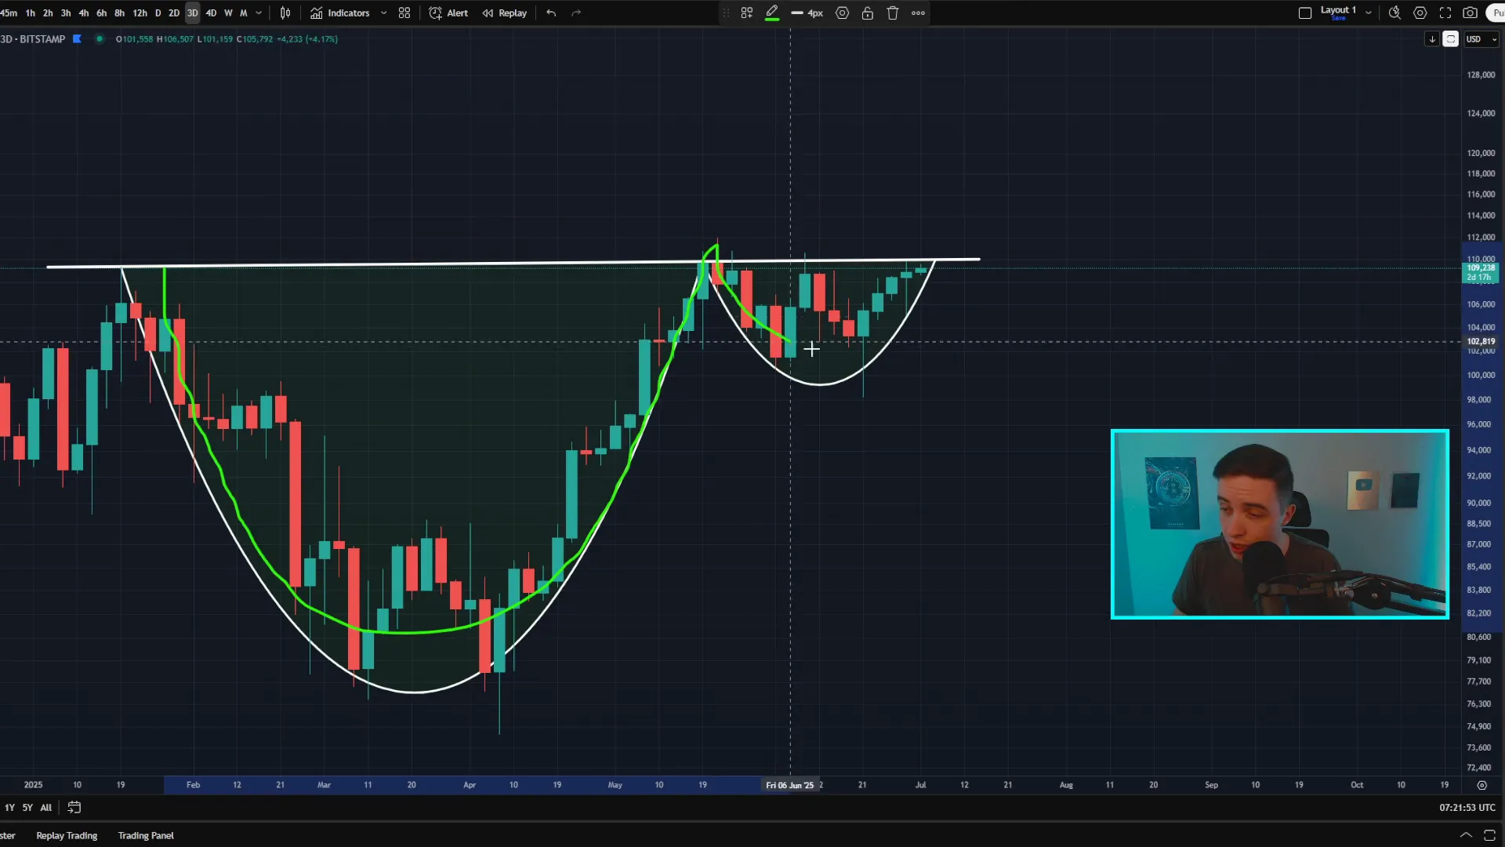
Task: Enter fullscreen mode
Action: (1445, 13)
